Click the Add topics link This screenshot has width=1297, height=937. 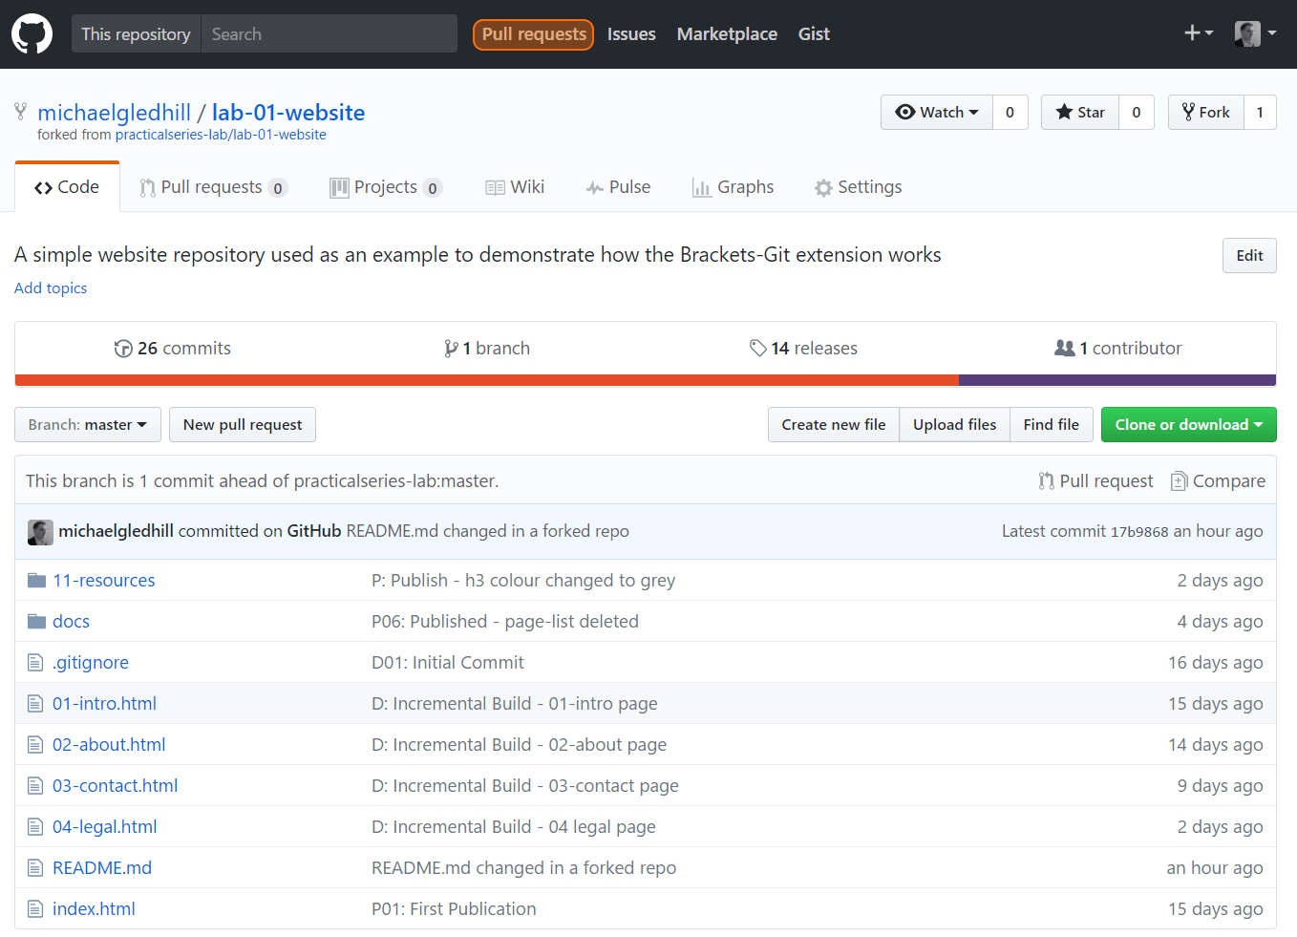point(51,288)
